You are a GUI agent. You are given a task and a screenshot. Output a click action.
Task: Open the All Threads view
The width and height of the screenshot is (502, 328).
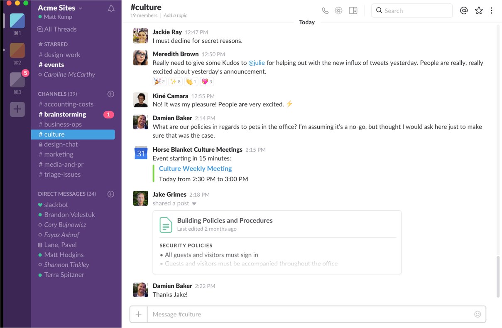57,29
